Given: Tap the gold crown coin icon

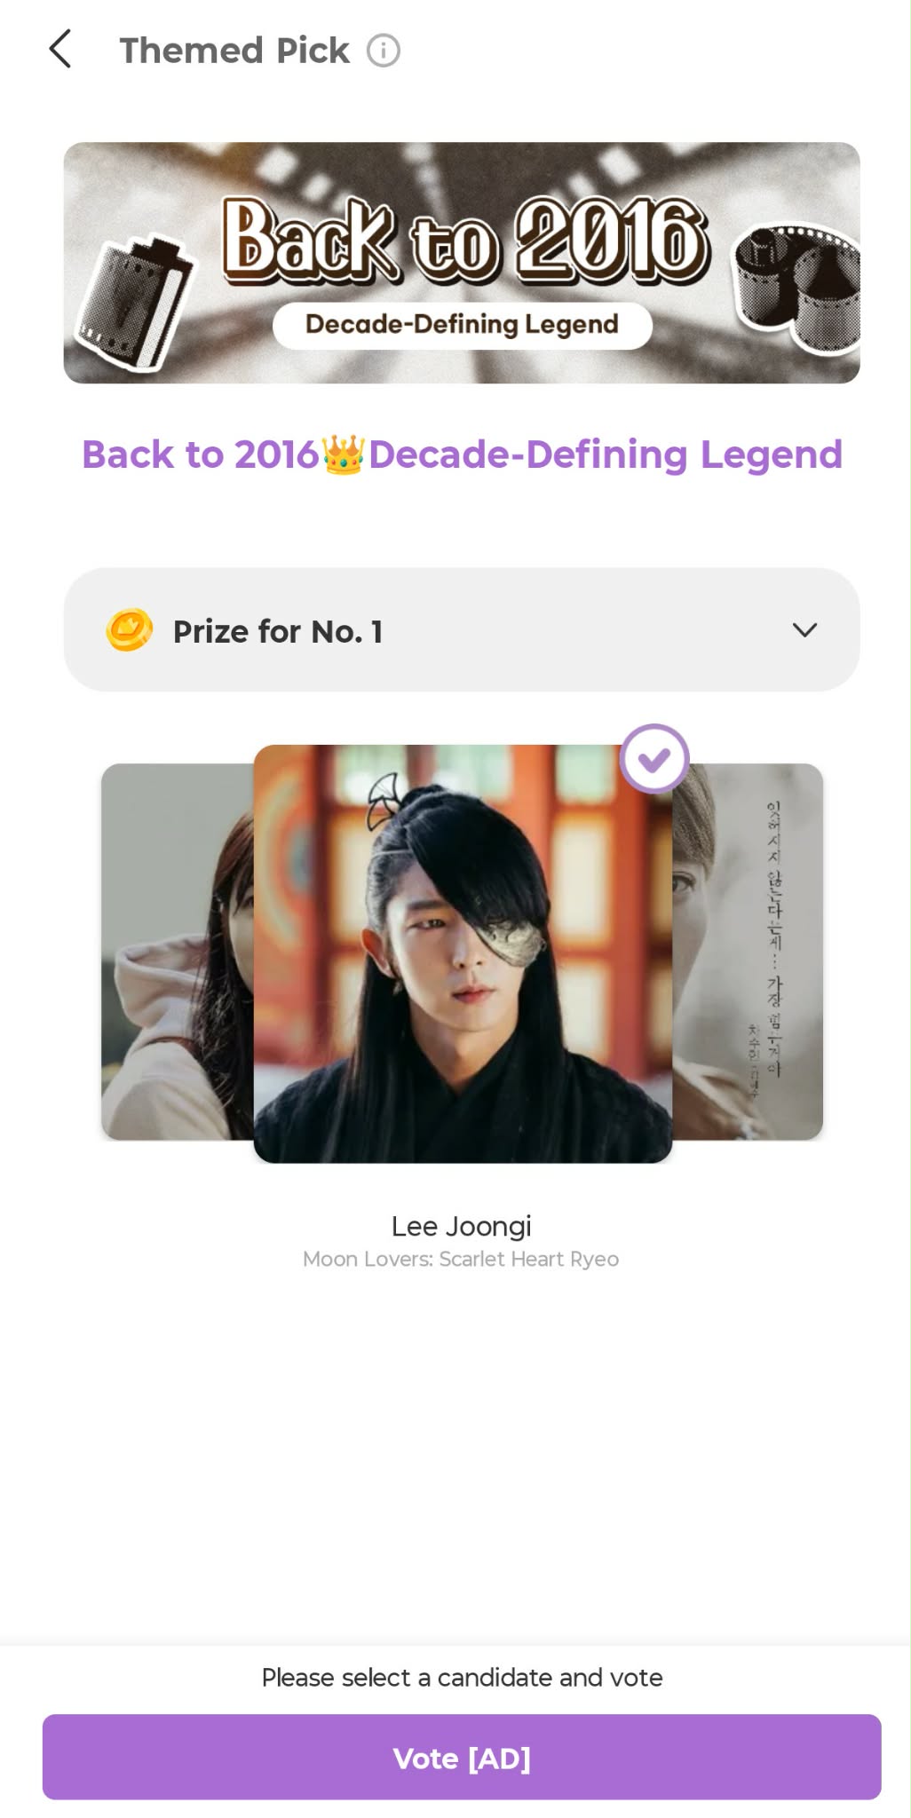Looking at the screenshot, I should (130, 630).
